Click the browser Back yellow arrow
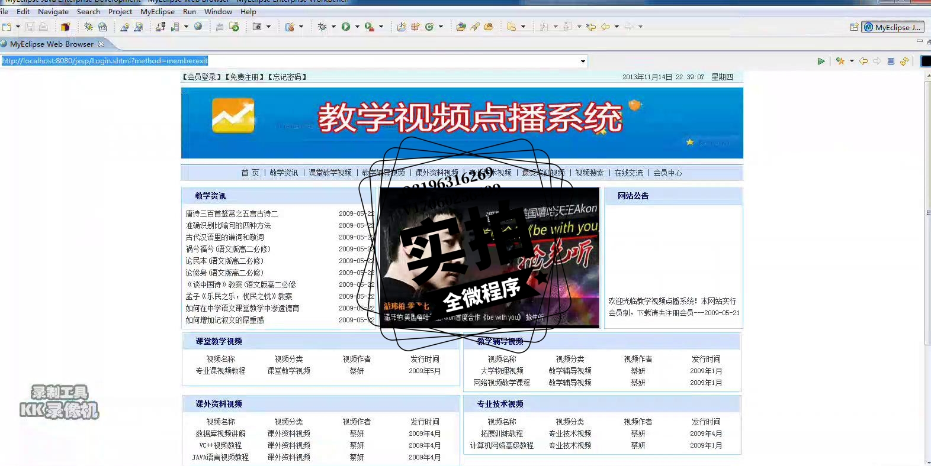Screen dimensions: 931x466 pos(863,61)
